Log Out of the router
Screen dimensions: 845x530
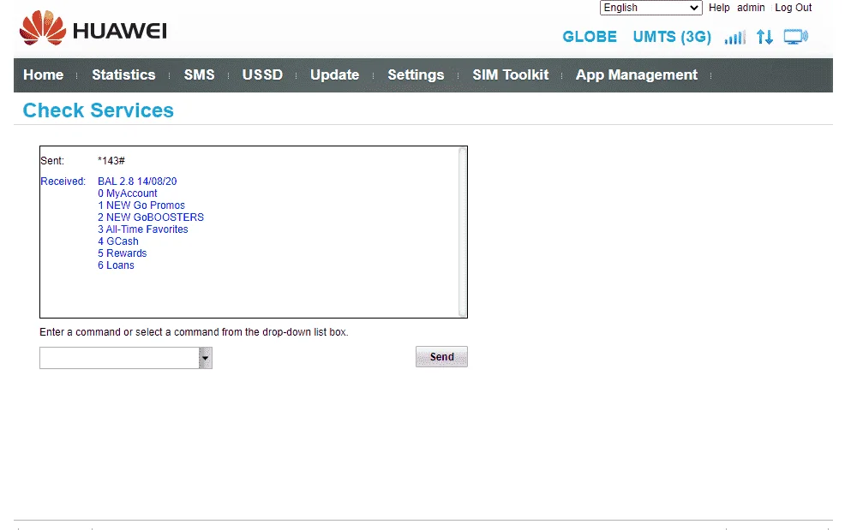[794, 8]
